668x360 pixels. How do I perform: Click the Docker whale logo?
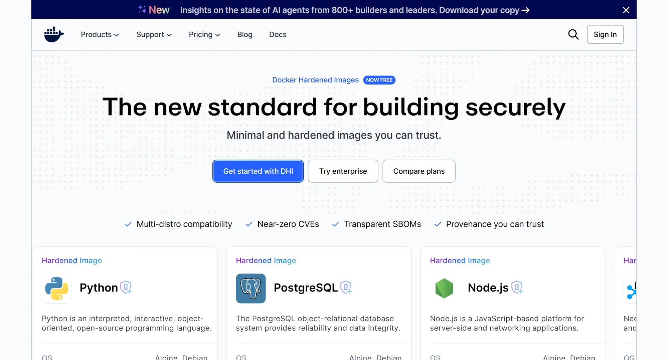point(54,34)
